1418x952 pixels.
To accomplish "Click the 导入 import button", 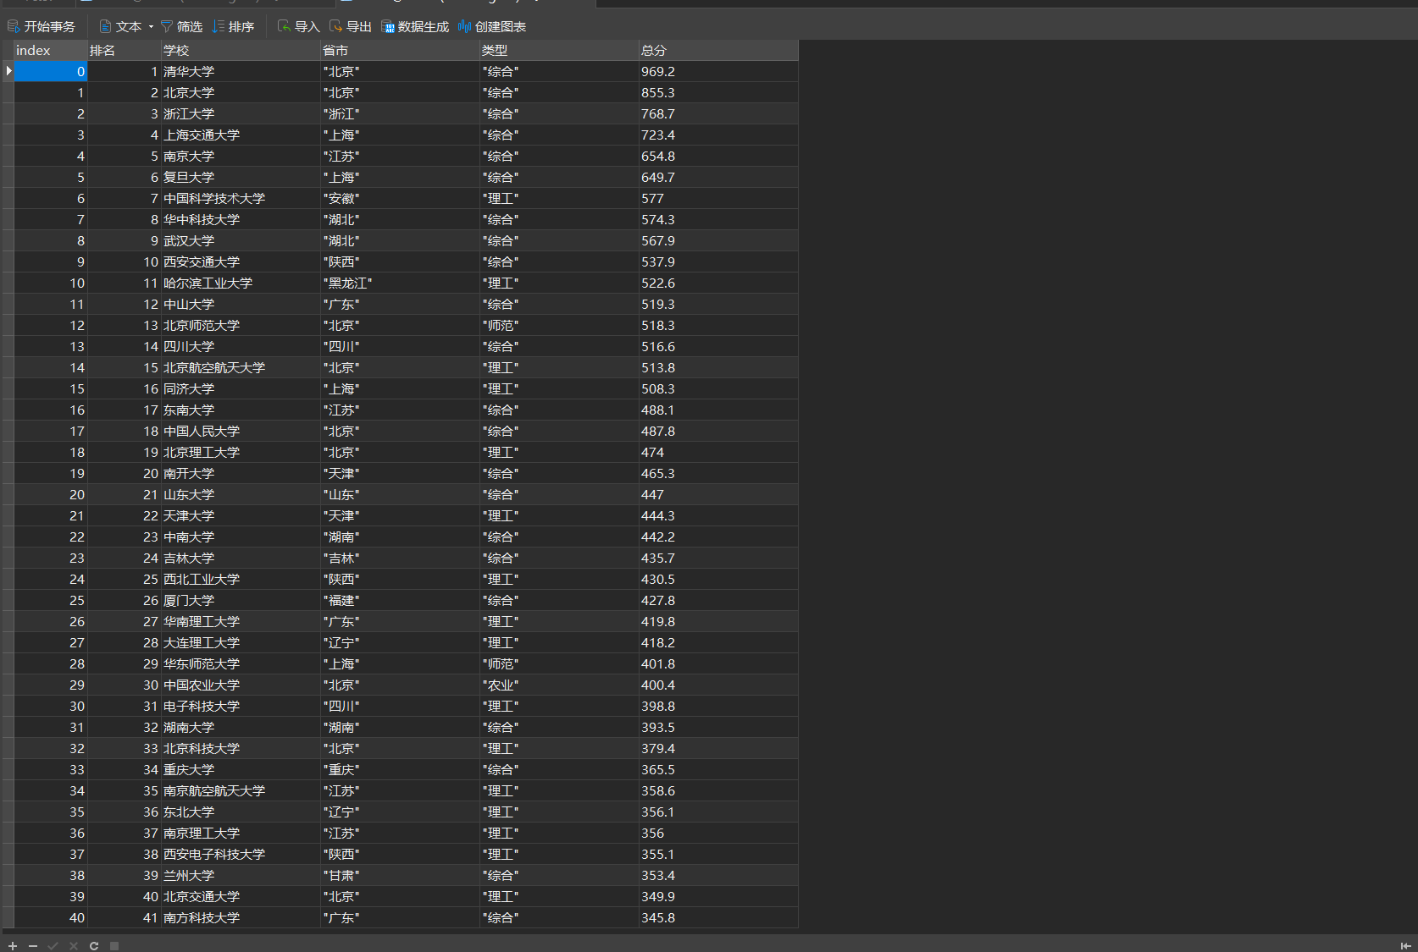I will click(298, 26).
